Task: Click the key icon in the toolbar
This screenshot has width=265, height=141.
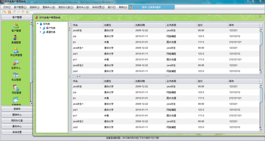Action: pyautogui.click(x=5, y=12)
